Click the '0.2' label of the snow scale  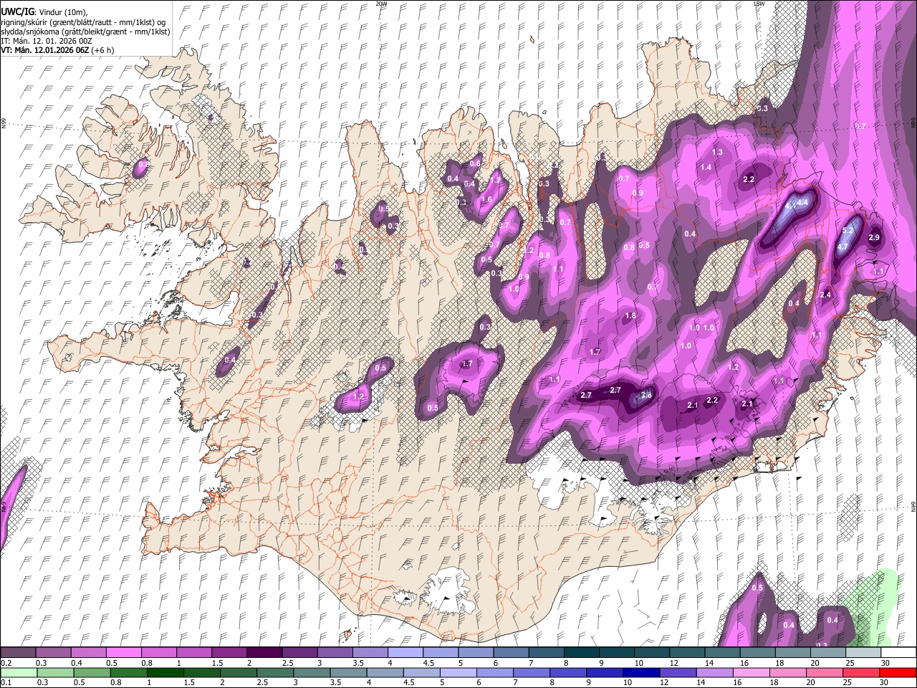(6, 663)
